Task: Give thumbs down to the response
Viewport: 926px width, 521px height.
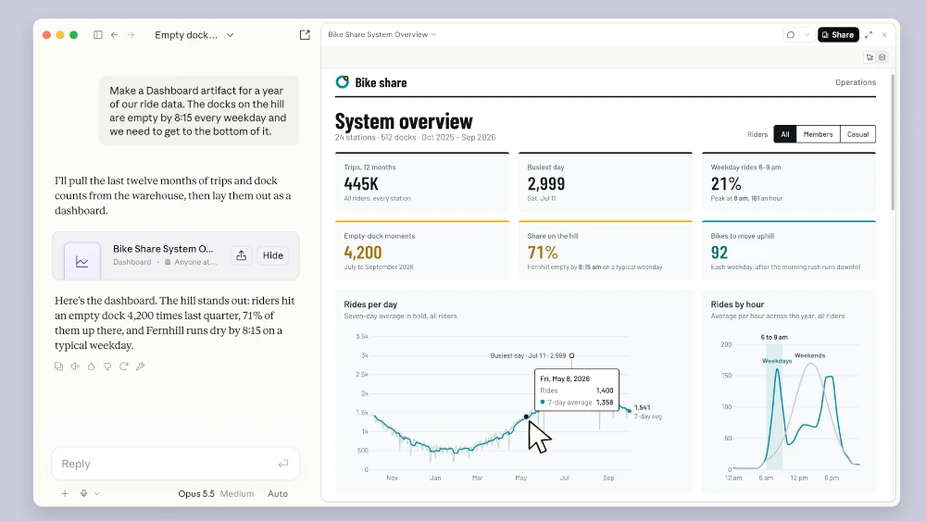Action: coord(107,366)
